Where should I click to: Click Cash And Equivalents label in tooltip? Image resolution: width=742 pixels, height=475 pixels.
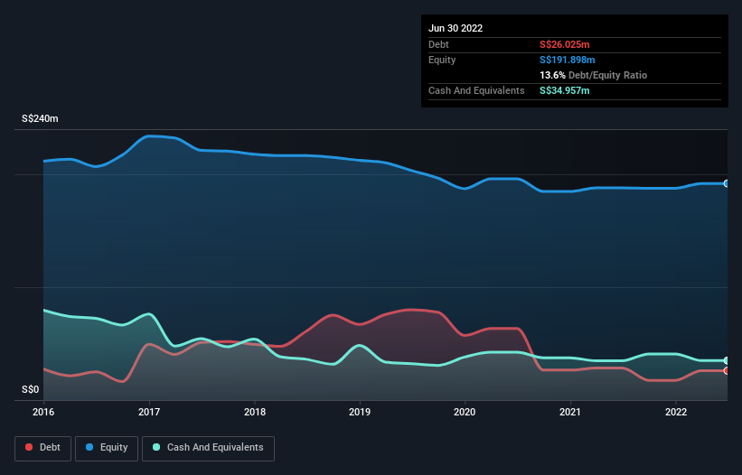click(x=476, y=90)
